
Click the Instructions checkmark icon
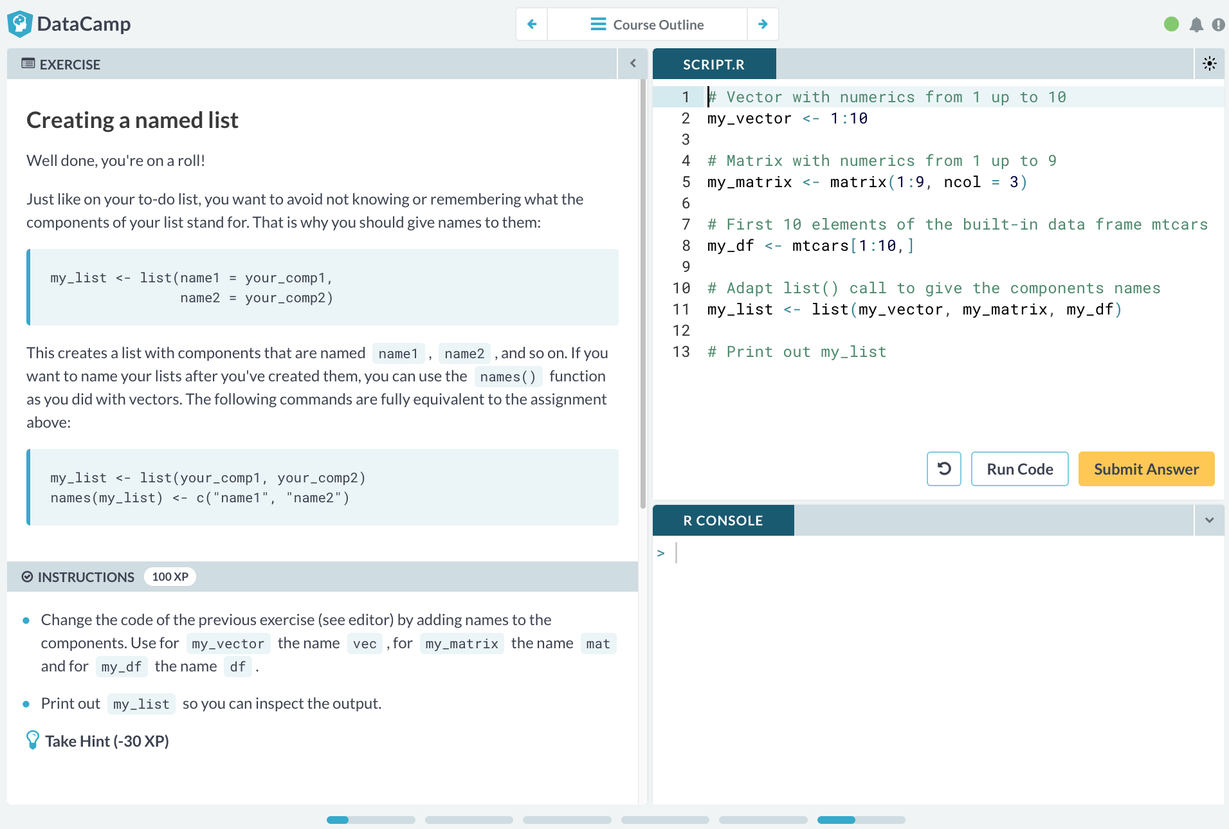click(27, 577)
